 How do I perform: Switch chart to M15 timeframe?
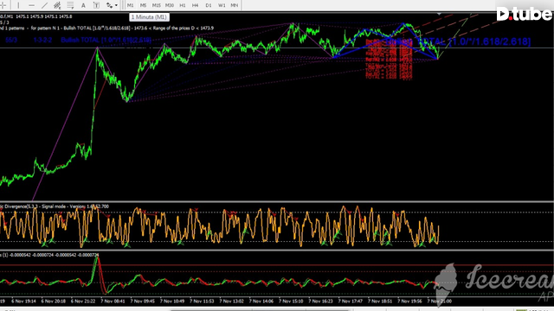(x=156, y=5)
